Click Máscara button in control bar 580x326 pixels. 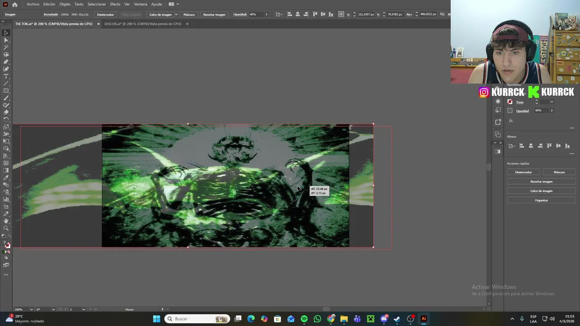(189, 14)
